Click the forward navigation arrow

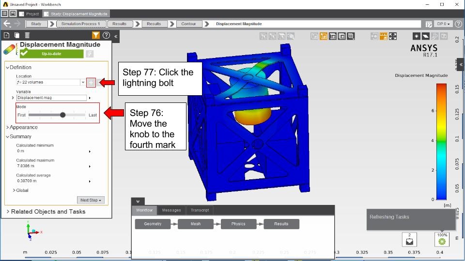pyautogui.click(x=17, y=24)
